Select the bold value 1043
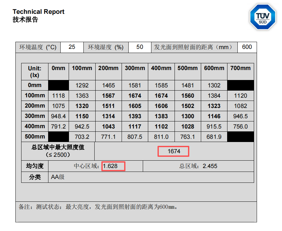Image resolution: width=282 pixels, height=231 pixels. [x=108, y=126]
